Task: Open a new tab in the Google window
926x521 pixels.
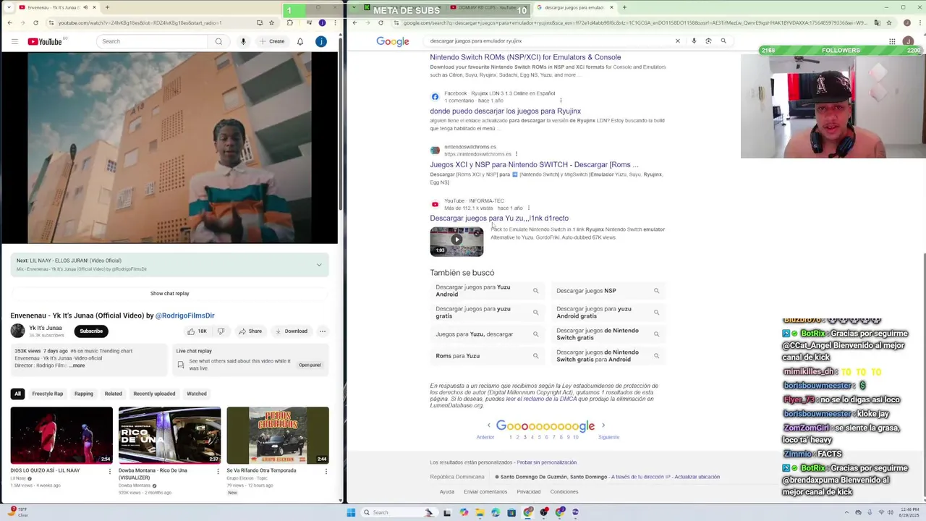Action: (x=624, y=7)
